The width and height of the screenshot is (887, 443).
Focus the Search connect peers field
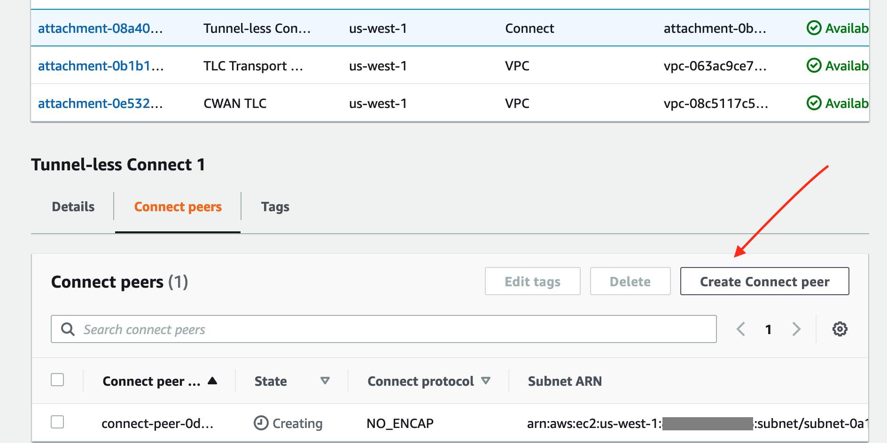(383, 329)
